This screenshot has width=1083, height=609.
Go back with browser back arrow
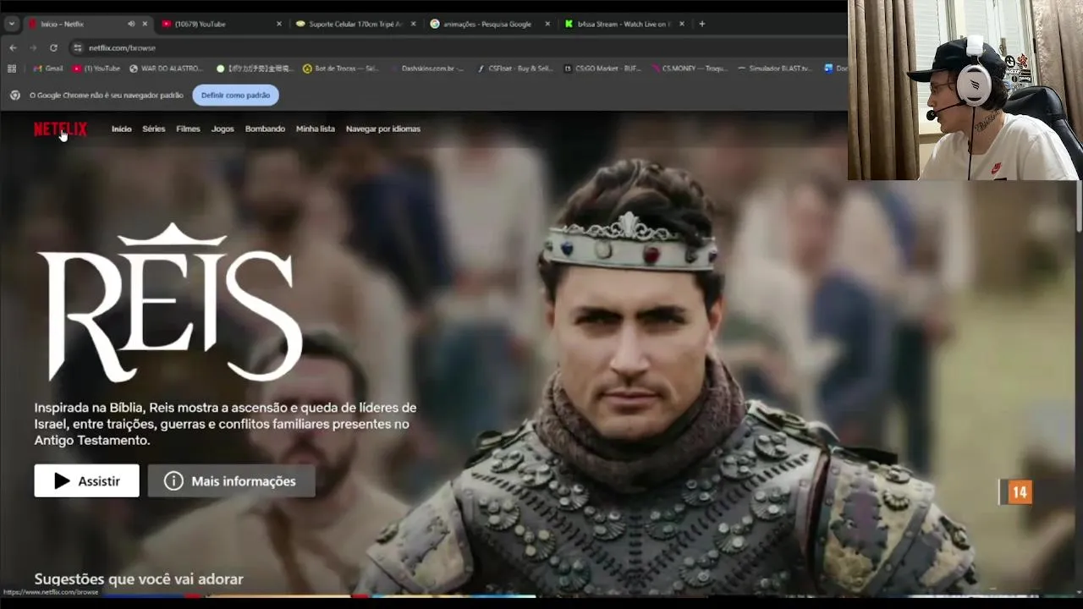tap(13, 47)
